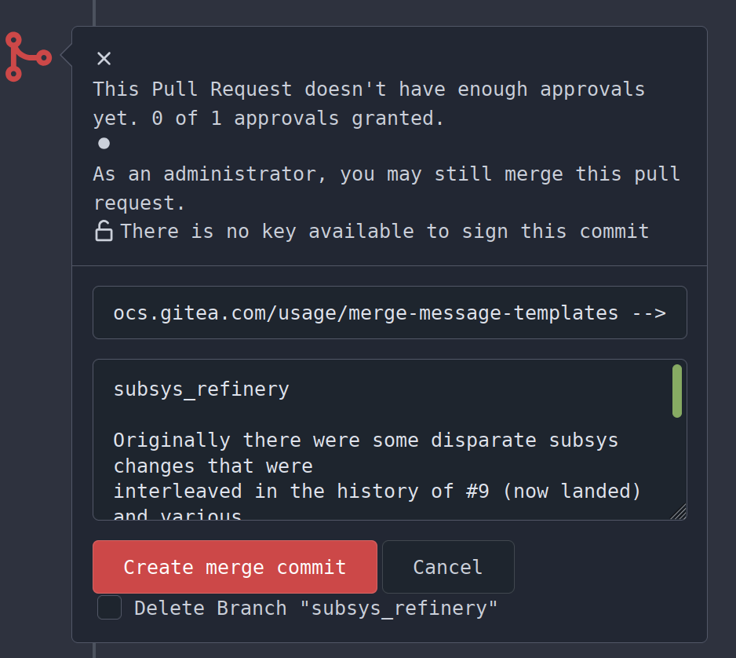The height and width of the screenshot is (658, 736).
Task: Cancel the merge commit form
Action: point(448,567)
